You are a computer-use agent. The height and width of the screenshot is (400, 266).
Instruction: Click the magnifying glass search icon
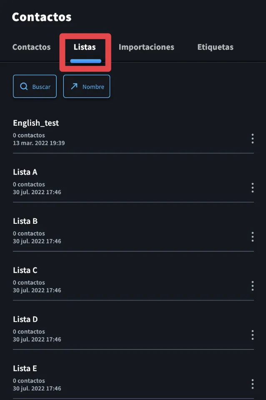pos(24,86)
